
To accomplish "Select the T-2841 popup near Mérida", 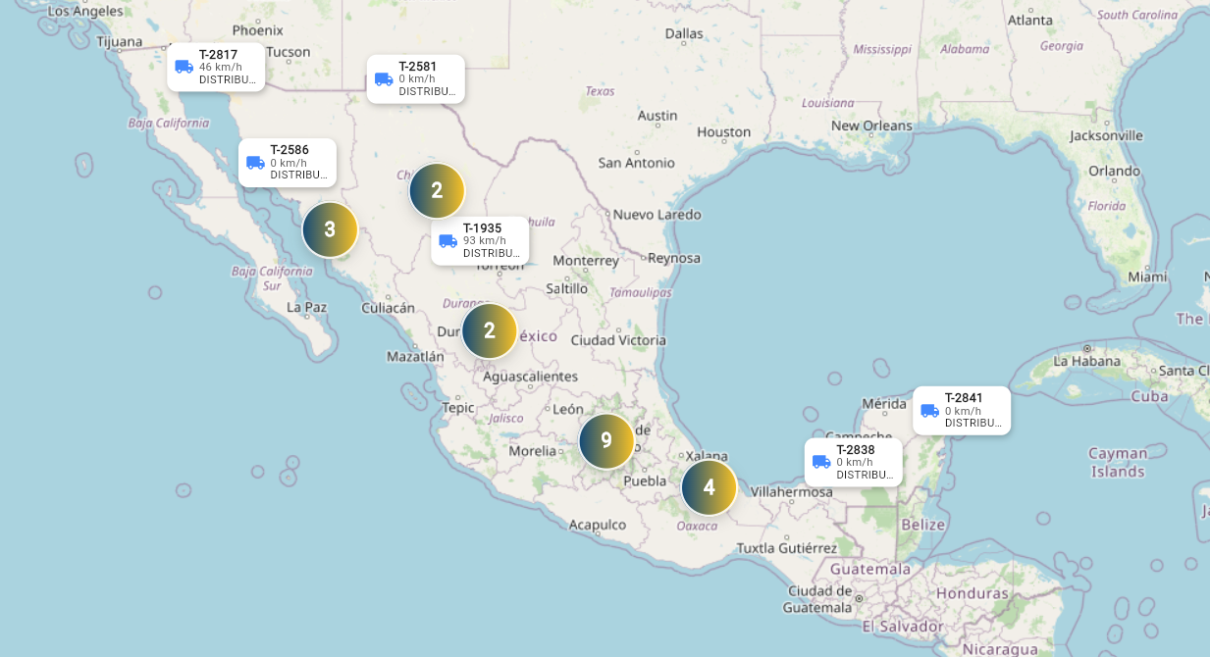I will click(x=961, y=410).
